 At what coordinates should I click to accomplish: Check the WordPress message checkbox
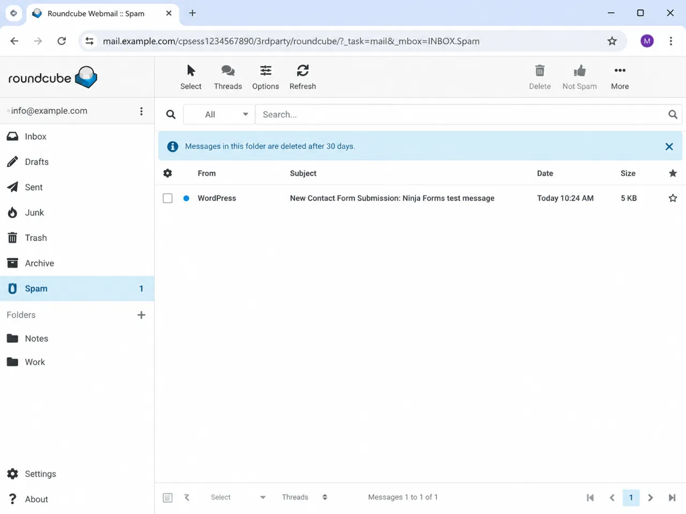[x=168, y=198]
